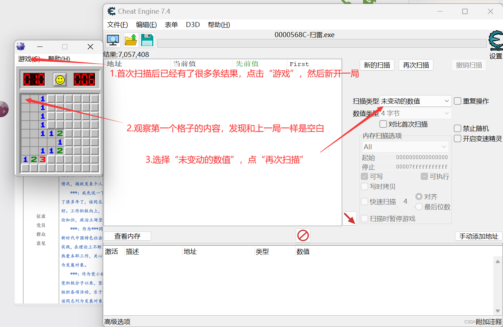Click 附加注释 at bottom right
Viewport: 503px width, 327px height.
coord(489,322)
